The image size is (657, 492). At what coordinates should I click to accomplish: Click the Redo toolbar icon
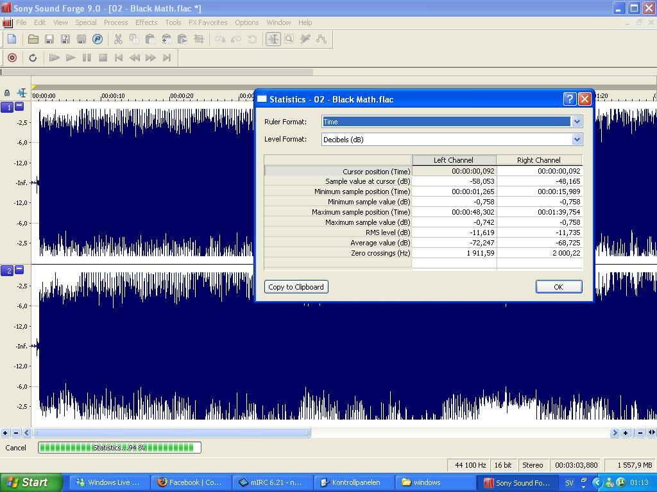(236, 39)
